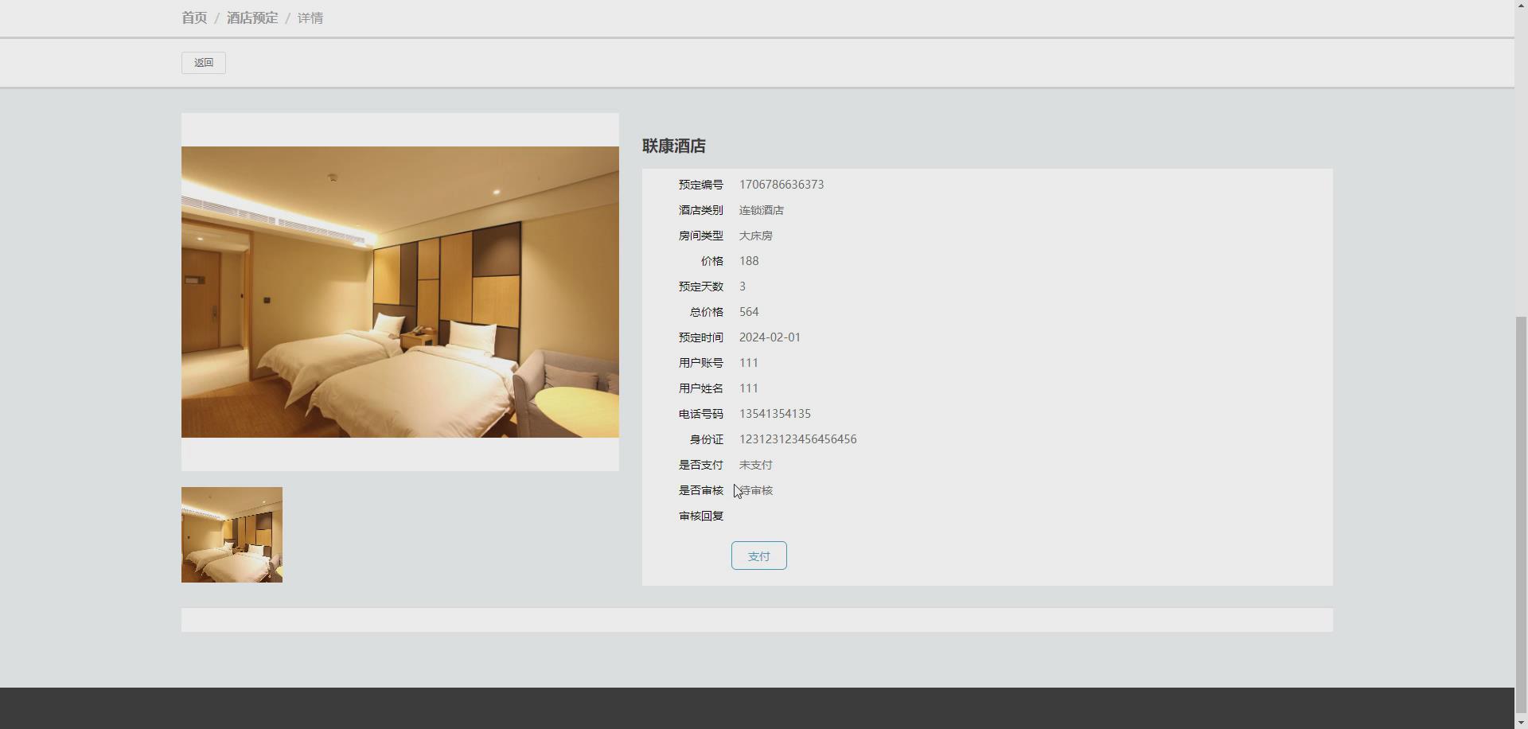This screenshot has width=1528, height=729.
Task: Click the booking date 2024-02-01
Action: click(769, 337)
